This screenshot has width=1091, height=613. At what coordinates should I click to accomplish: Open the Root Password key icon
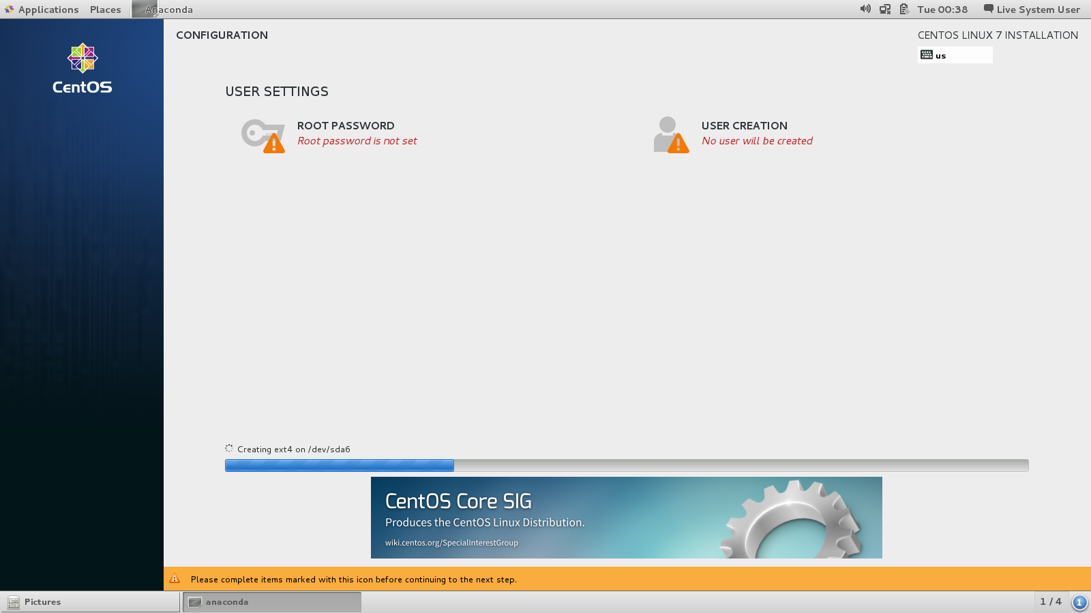coord(263,136)
